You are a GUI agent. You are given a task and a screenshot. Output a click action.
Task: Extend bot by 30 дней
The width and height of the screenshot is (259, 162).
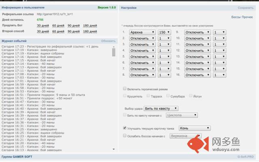tap(43, 26)
